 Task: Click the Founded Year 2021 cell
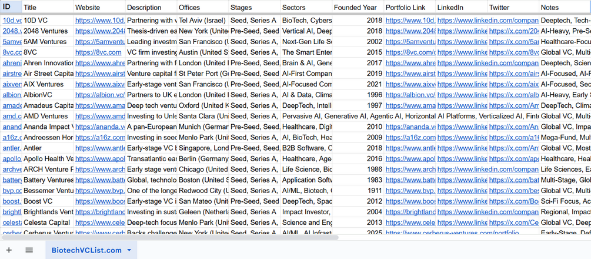tap(358, 84)
